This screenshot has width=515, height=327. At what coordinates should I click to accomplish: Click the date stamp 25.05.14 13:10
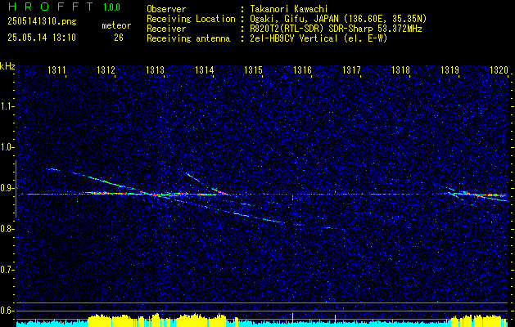pos(42,38)
